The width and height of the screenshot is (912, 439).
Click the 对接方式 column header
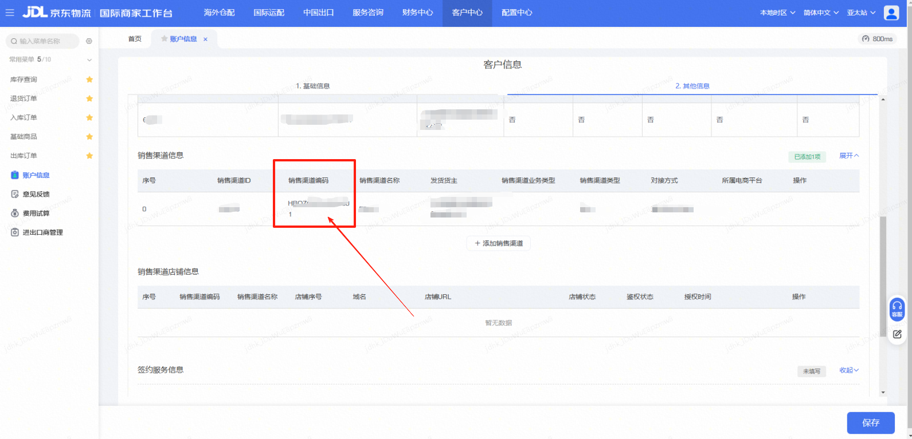(664, 180)
